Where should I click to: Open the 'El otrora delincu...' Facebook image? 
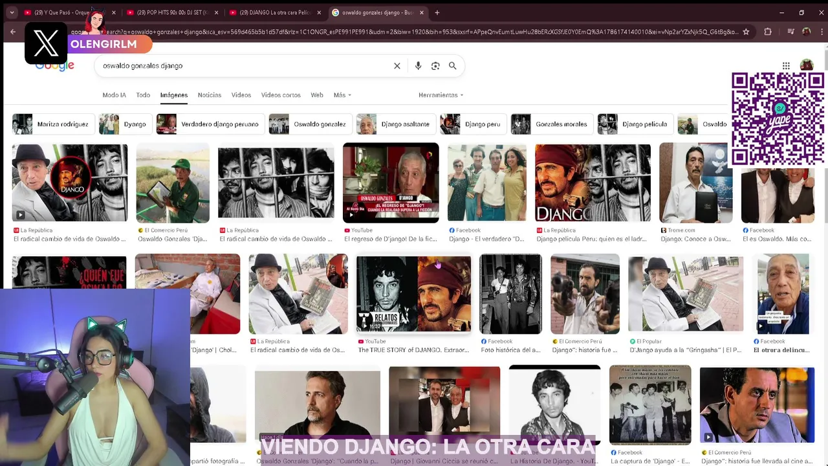pyautogui.click(x=782, y=294)
